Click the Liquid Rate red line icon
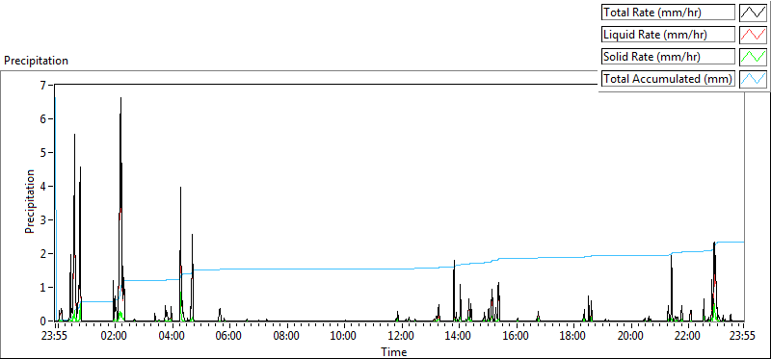 [753, 35]
